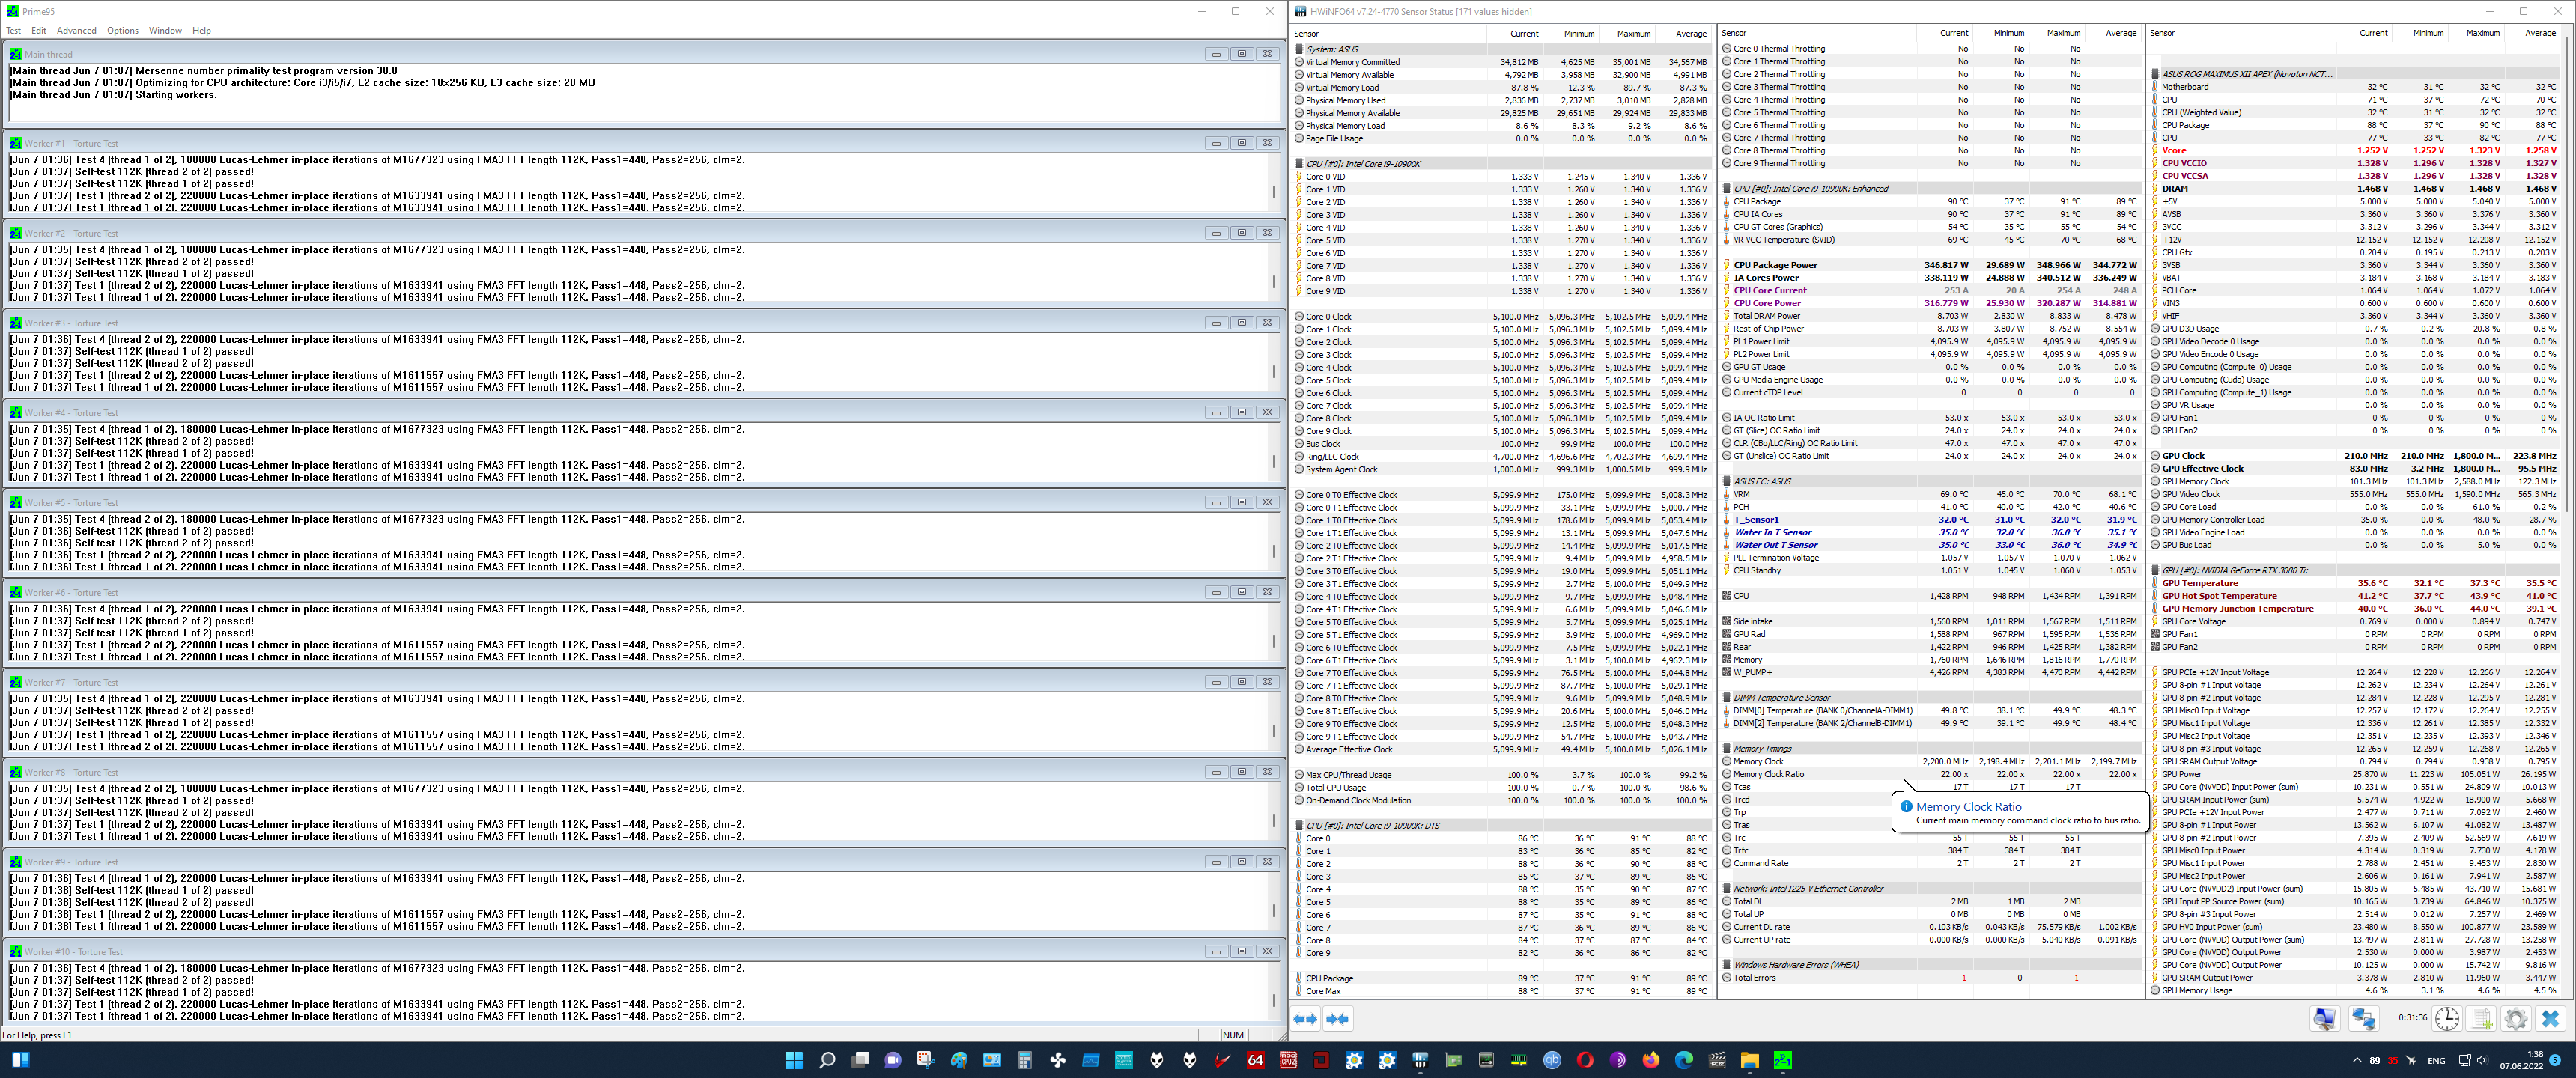Click the log file add-sheet icon
The image size is (2576, 1078).
coord(2482,1019)
